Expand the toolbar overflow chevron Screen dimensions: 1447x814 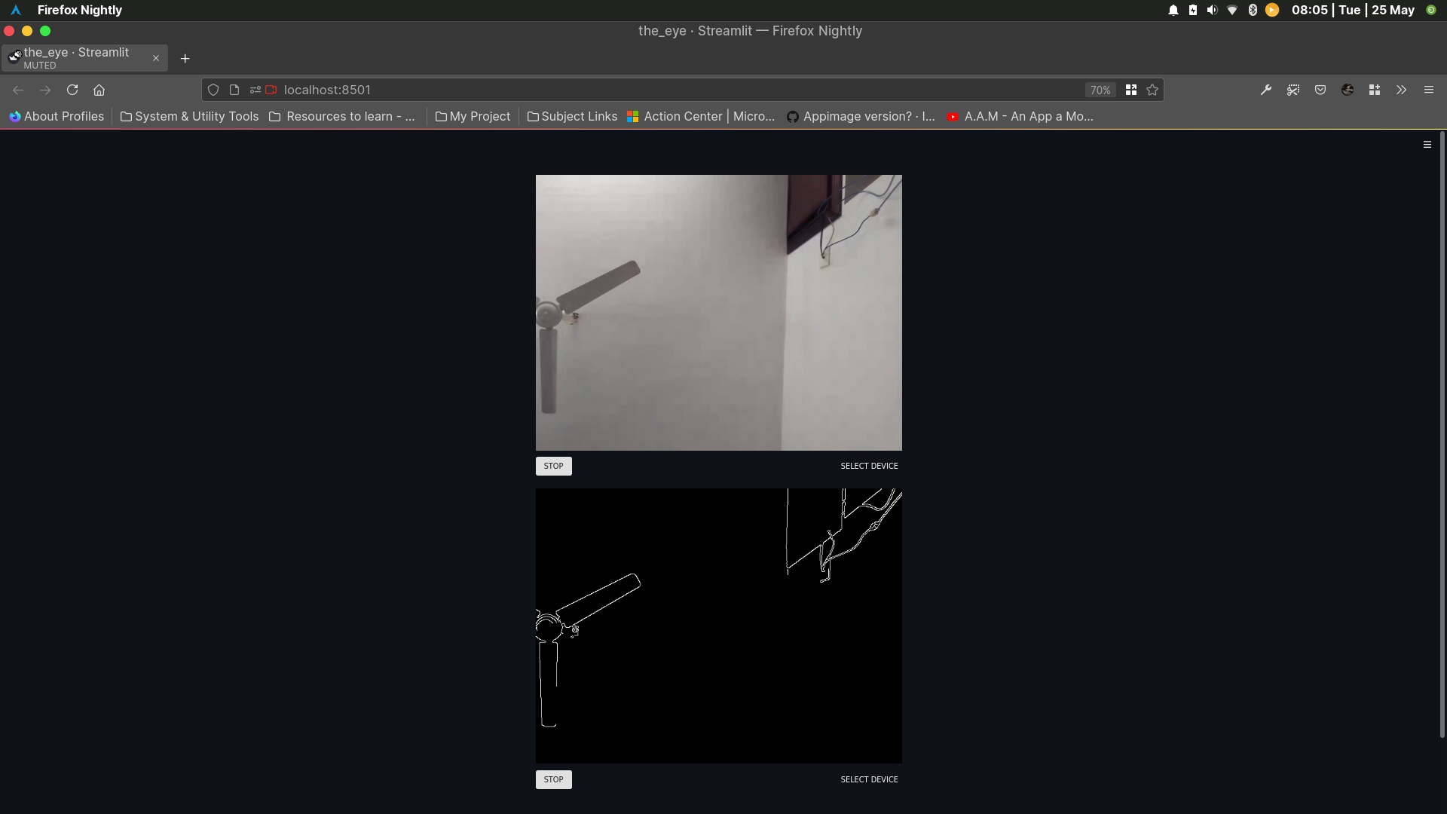pyautogui.click(x=1401, y=90)
